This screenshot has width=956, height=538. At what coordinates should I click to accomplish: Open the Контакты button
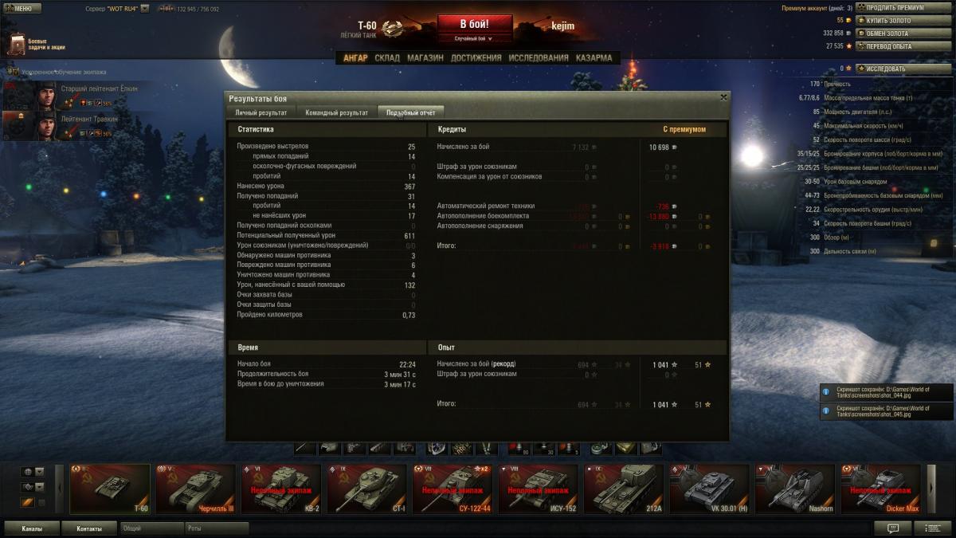(x=89, y=528)
